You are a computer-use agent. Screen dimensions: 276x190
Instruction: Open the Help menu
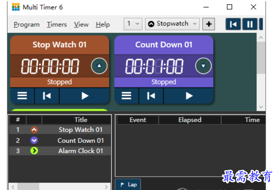[103, 24]
